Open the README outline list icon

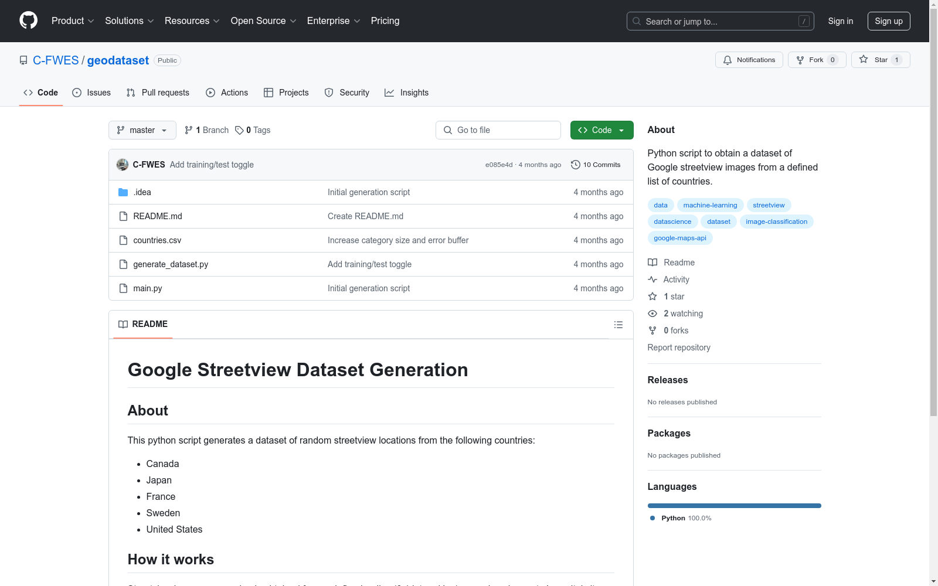click(618, 325)
